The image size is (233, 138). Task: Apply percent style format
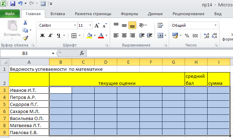coord(187,36)
